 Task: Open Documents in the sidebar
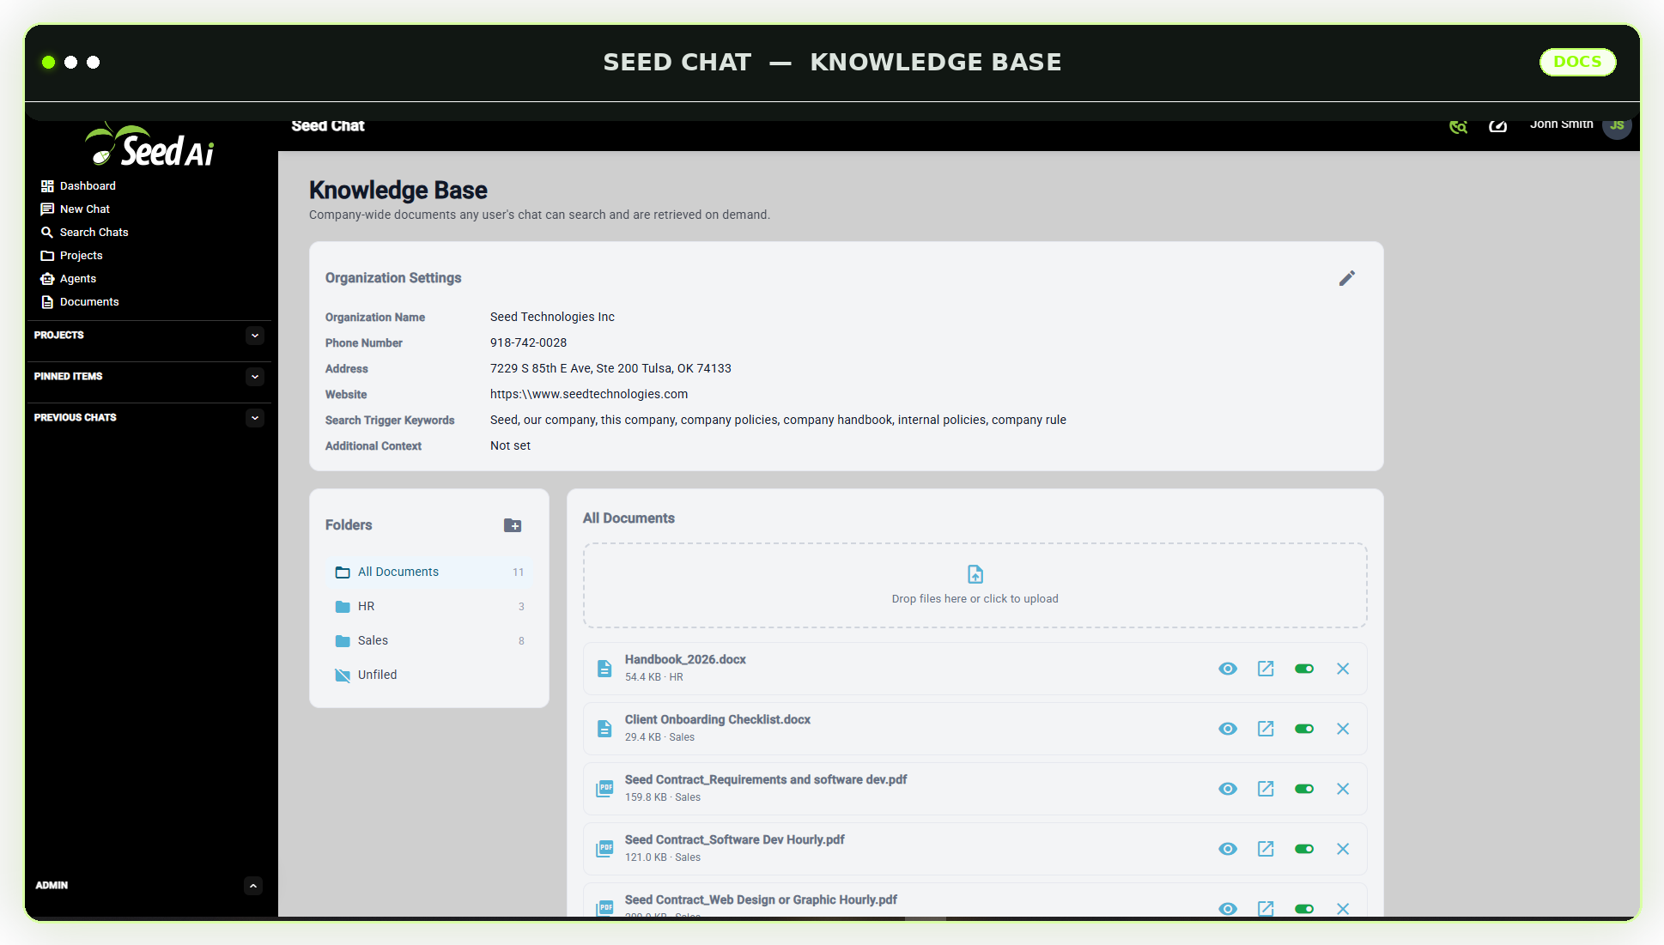pyautogui.click(x=80, y=301)
